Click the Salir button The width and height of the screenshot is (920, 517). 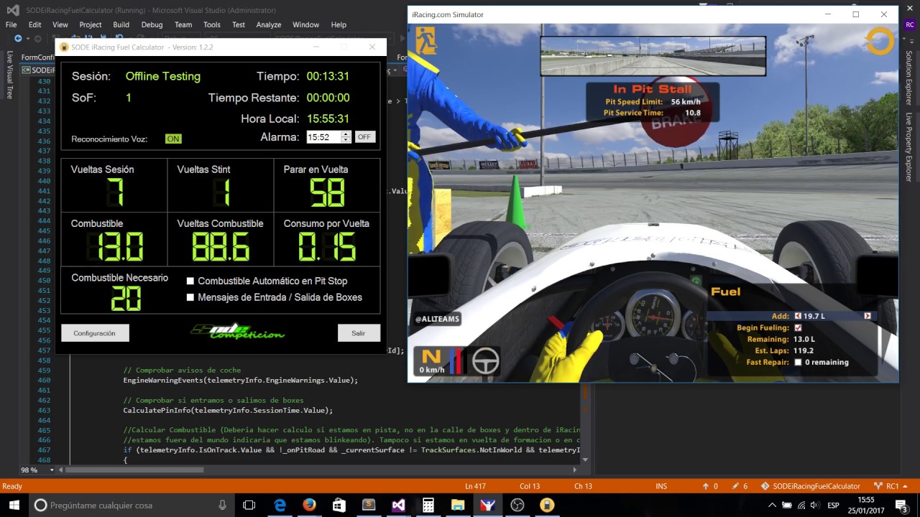359,333
